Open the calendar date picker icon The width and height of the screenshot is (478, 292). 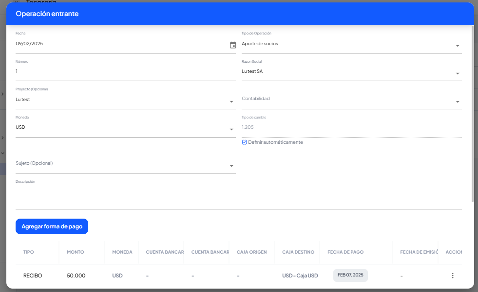coord(233,45)
